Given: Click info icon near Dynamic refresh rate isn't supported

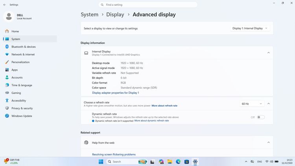Looking at the screenshot, I should (x=93, y=121).
